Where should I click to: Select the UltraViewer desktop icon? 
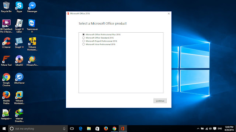coord(19,78)
